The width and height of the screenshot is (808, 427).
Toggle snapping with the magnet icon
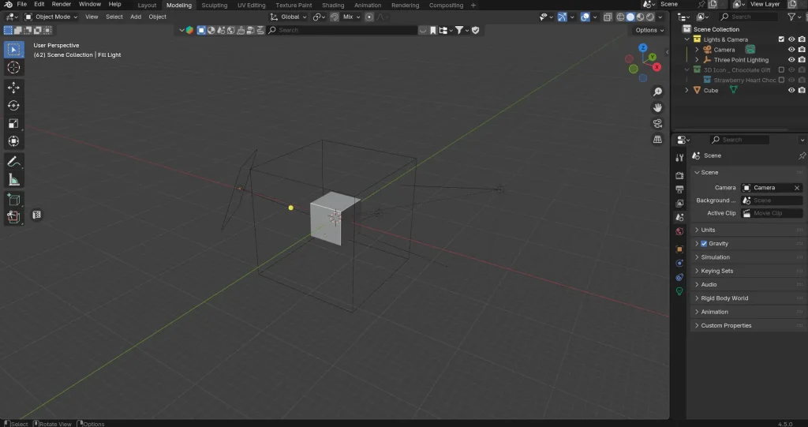click(x=335, y=17)
